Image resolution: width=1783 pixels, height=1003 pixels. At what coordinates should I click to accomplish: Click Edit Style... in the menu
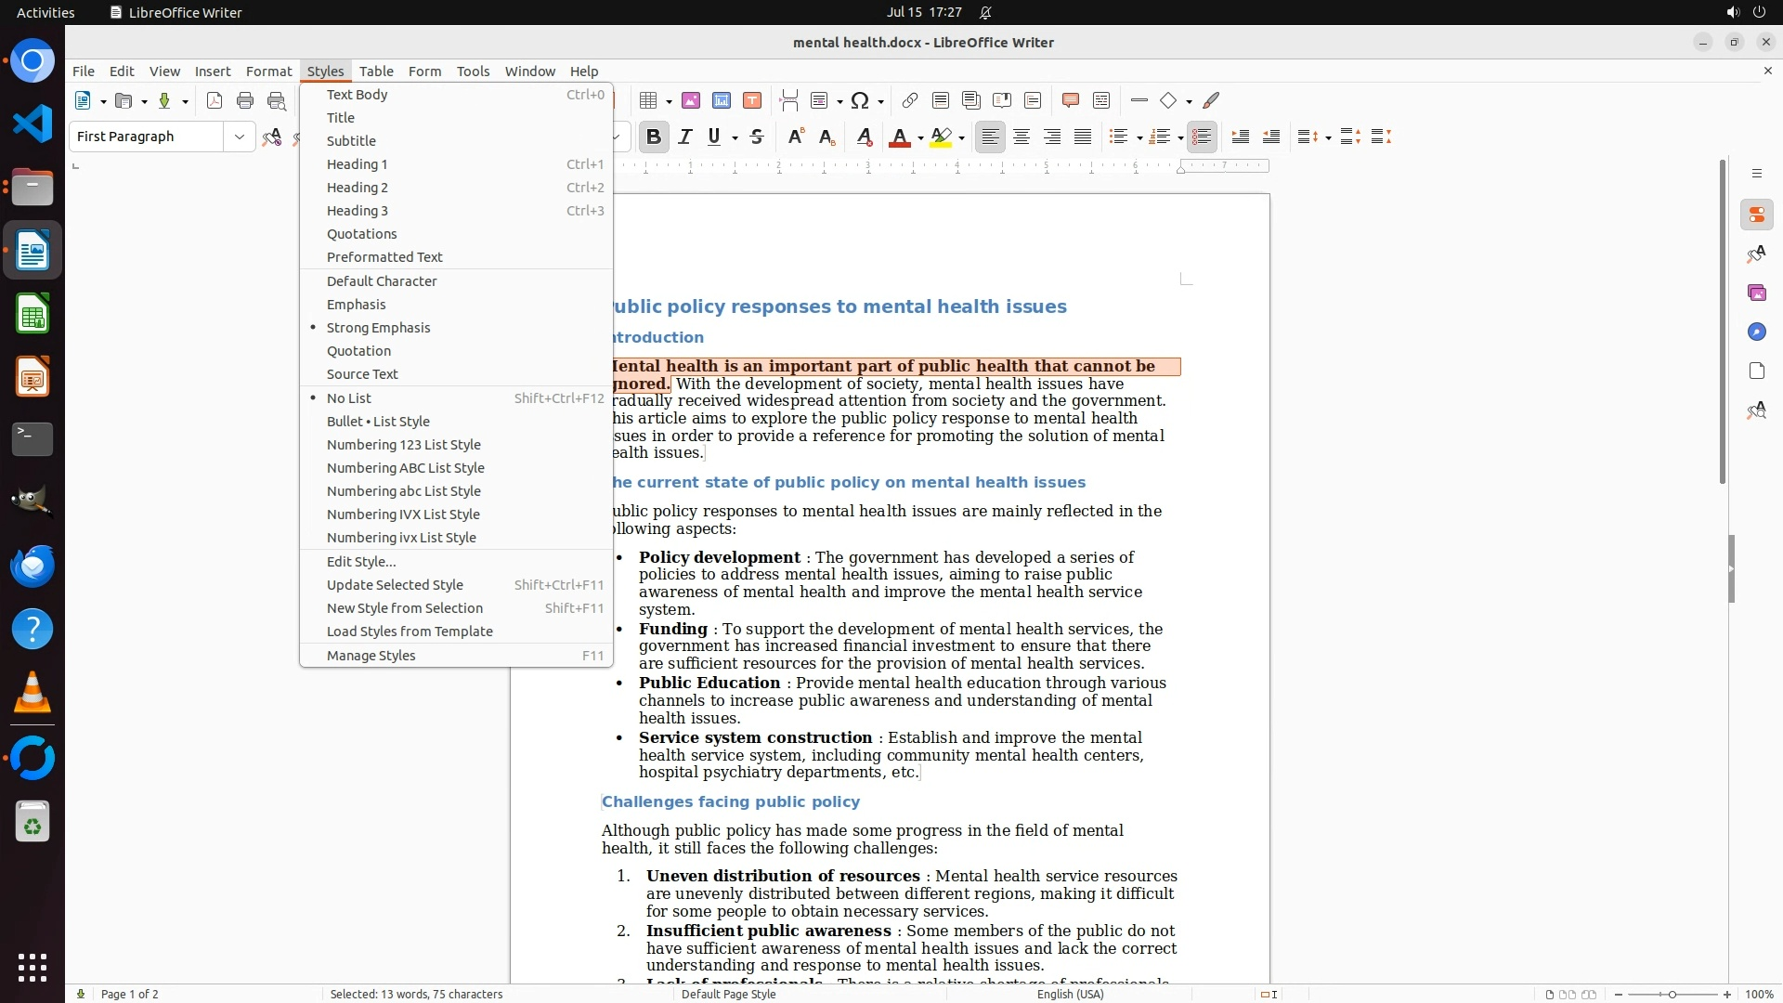tap(361, 562)
